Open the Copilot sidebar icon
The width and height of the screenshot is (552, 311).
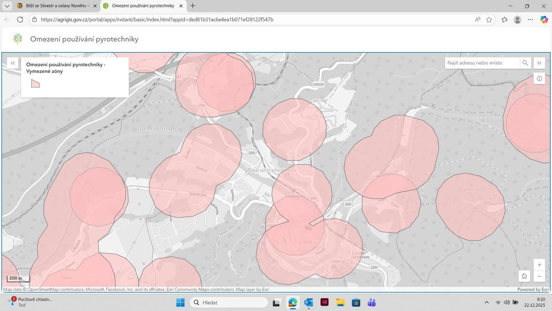click(x=544, y=19)
